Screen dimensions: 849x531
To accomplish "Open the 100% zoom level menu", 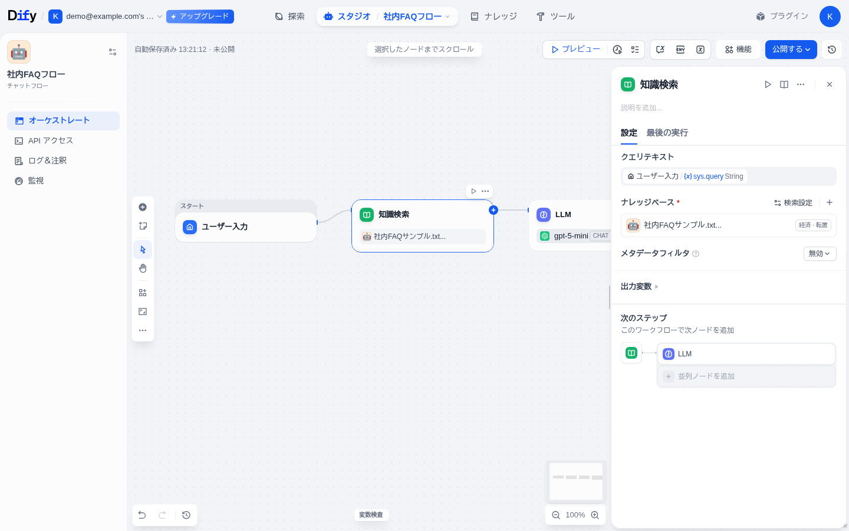I will pos(575,515).
